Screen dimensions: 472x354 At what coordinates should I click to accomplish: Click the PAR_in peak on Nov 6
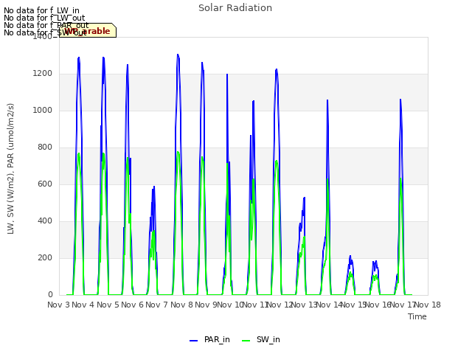154,187
